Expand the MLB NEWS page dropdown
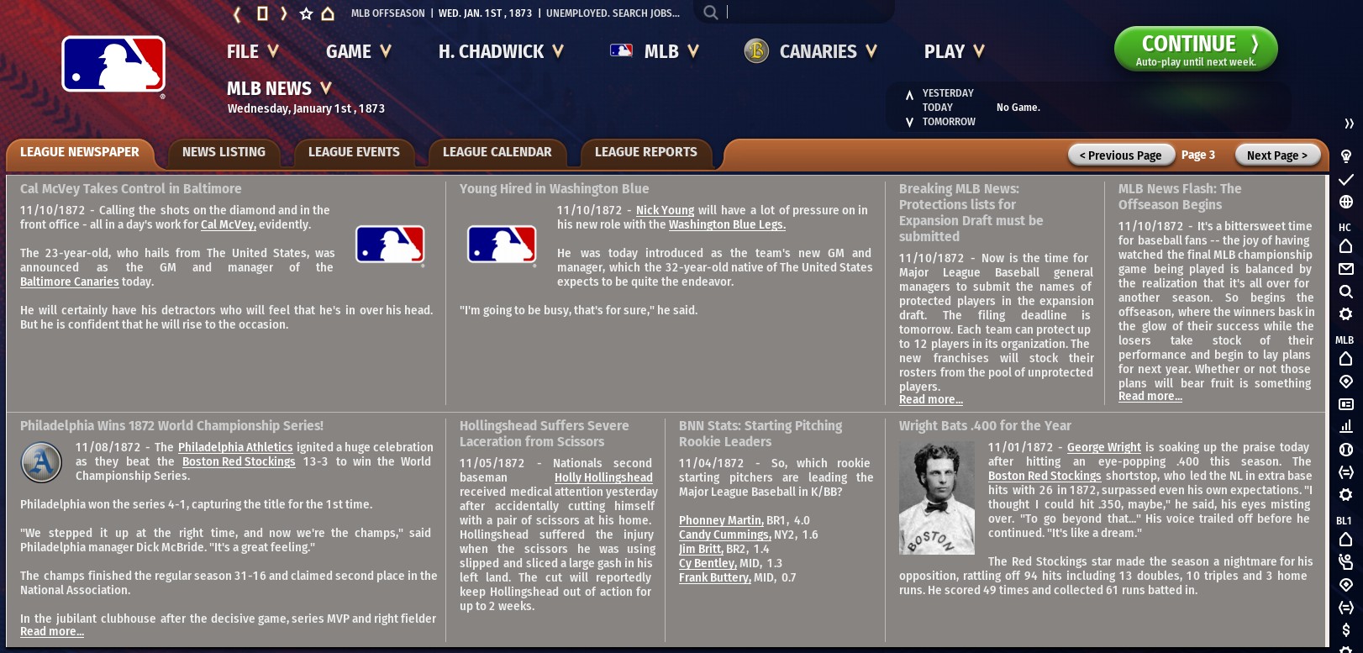1363x653 pixels. click(x=280, y=88)
